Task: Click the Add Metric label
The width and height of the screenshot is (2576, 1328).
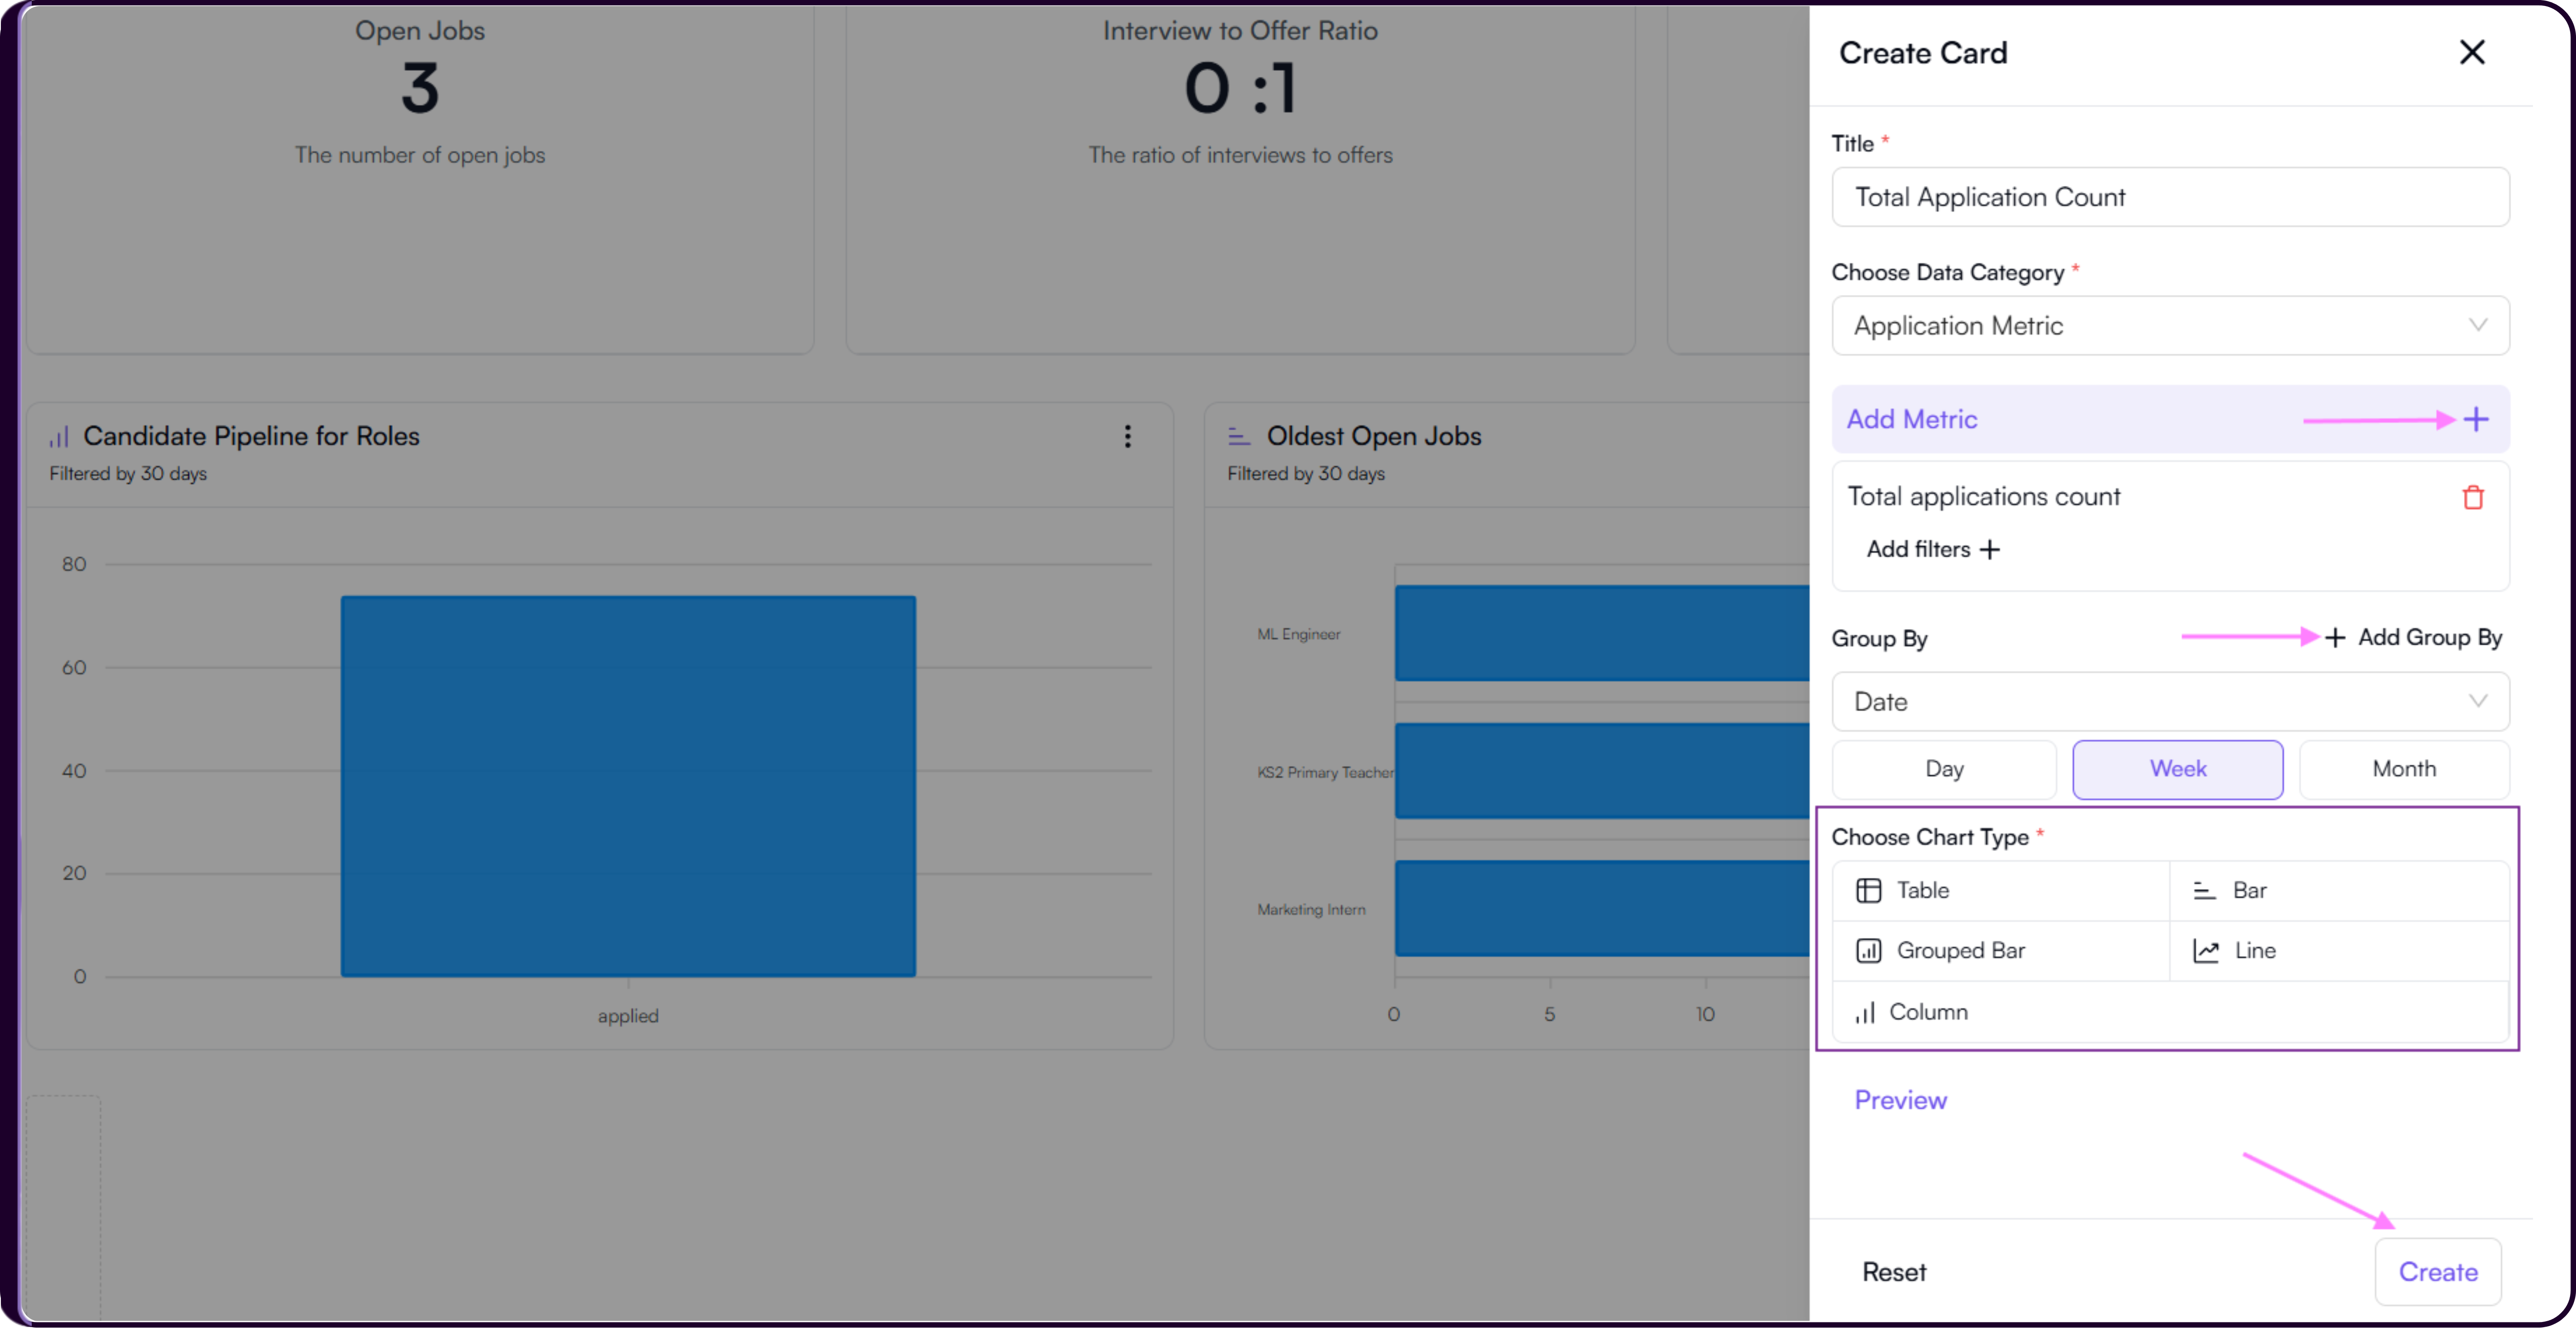Action: 1911,419
